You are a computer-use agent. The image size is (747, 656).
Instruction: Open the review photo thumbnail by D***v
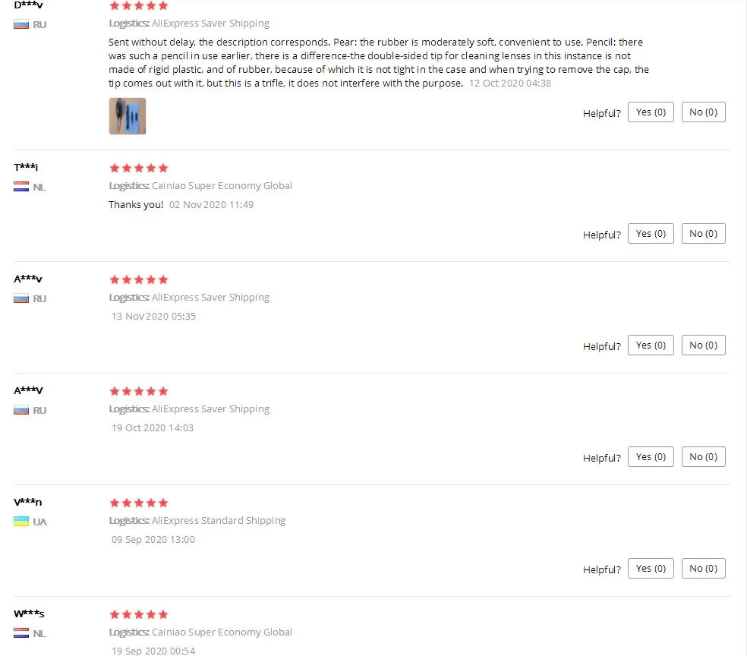click(x=128, y=116)
